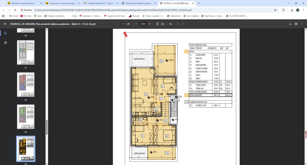Open the Gmail bookmark

(x=13, y=16)
